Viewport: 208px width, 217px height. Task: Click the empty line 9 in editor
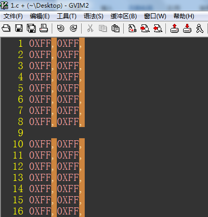pos(105,133)
